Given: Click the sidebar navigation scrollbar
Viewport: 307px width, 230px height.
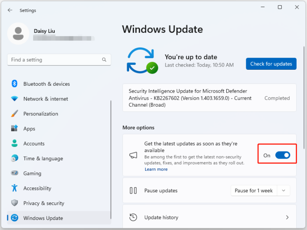Looking at the screenshot, I should click(x=111, y=160).
